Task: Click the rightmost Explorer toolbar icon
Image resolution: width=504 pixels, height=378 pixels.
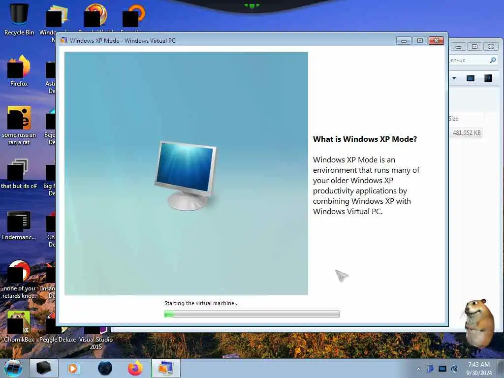Action: [x=488, y=78]
